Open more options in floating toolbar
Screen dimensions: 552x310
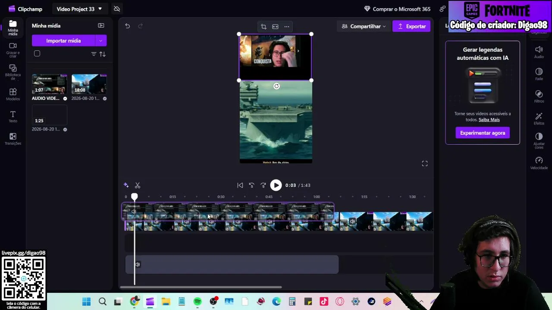287,27
